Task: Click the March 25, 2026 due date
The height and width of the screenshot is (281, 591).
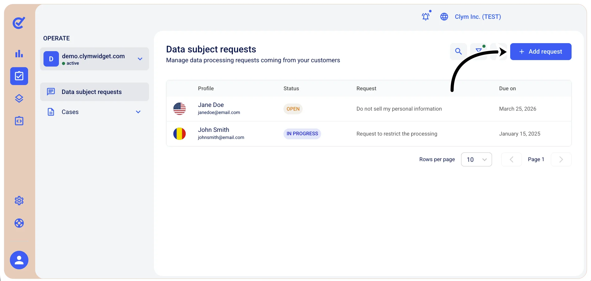Action: [518, 109]
